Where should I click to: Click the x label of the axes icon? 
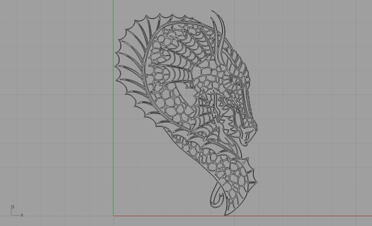tap(22, 215)
